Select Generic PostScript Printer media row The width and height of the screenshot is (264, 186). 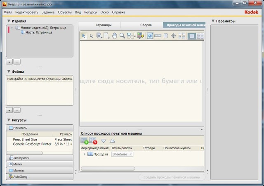[x=33, y=144]
